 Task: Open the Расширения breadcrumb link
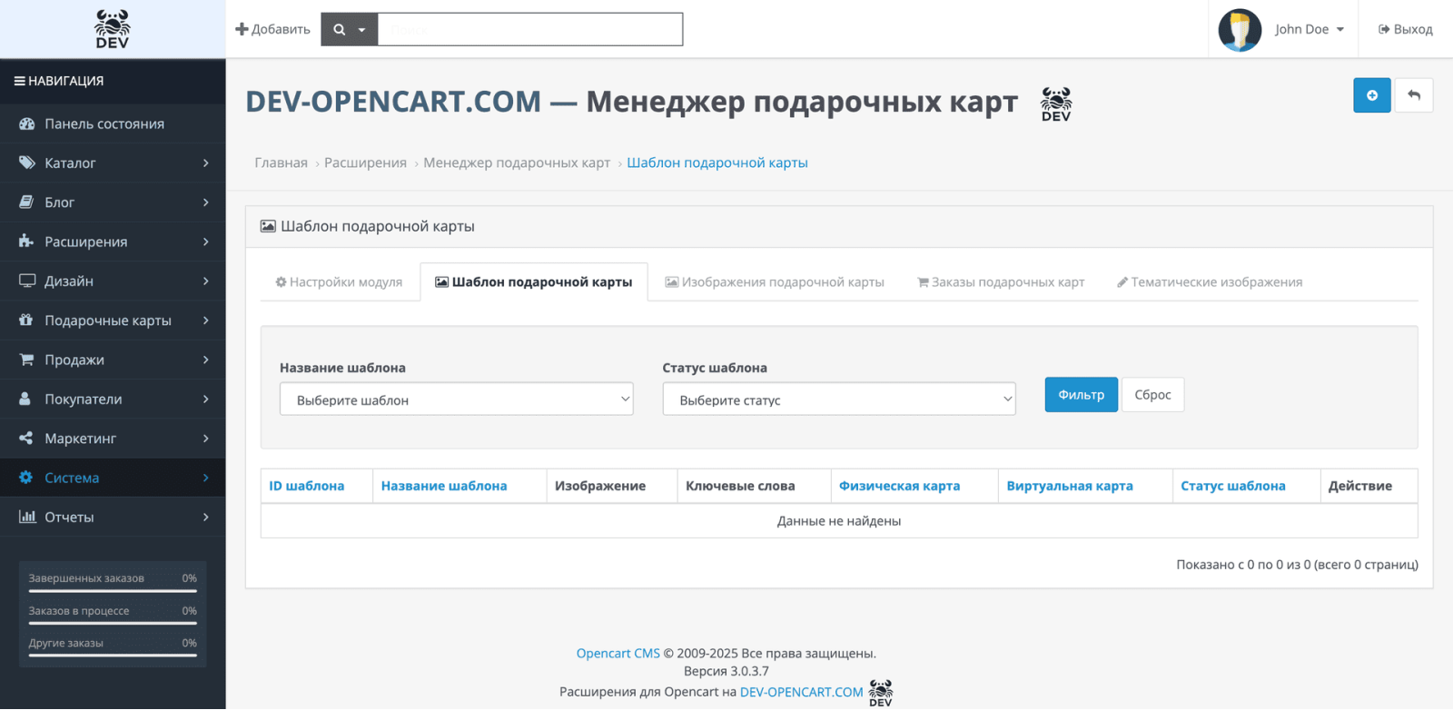(x=365, y=163)
